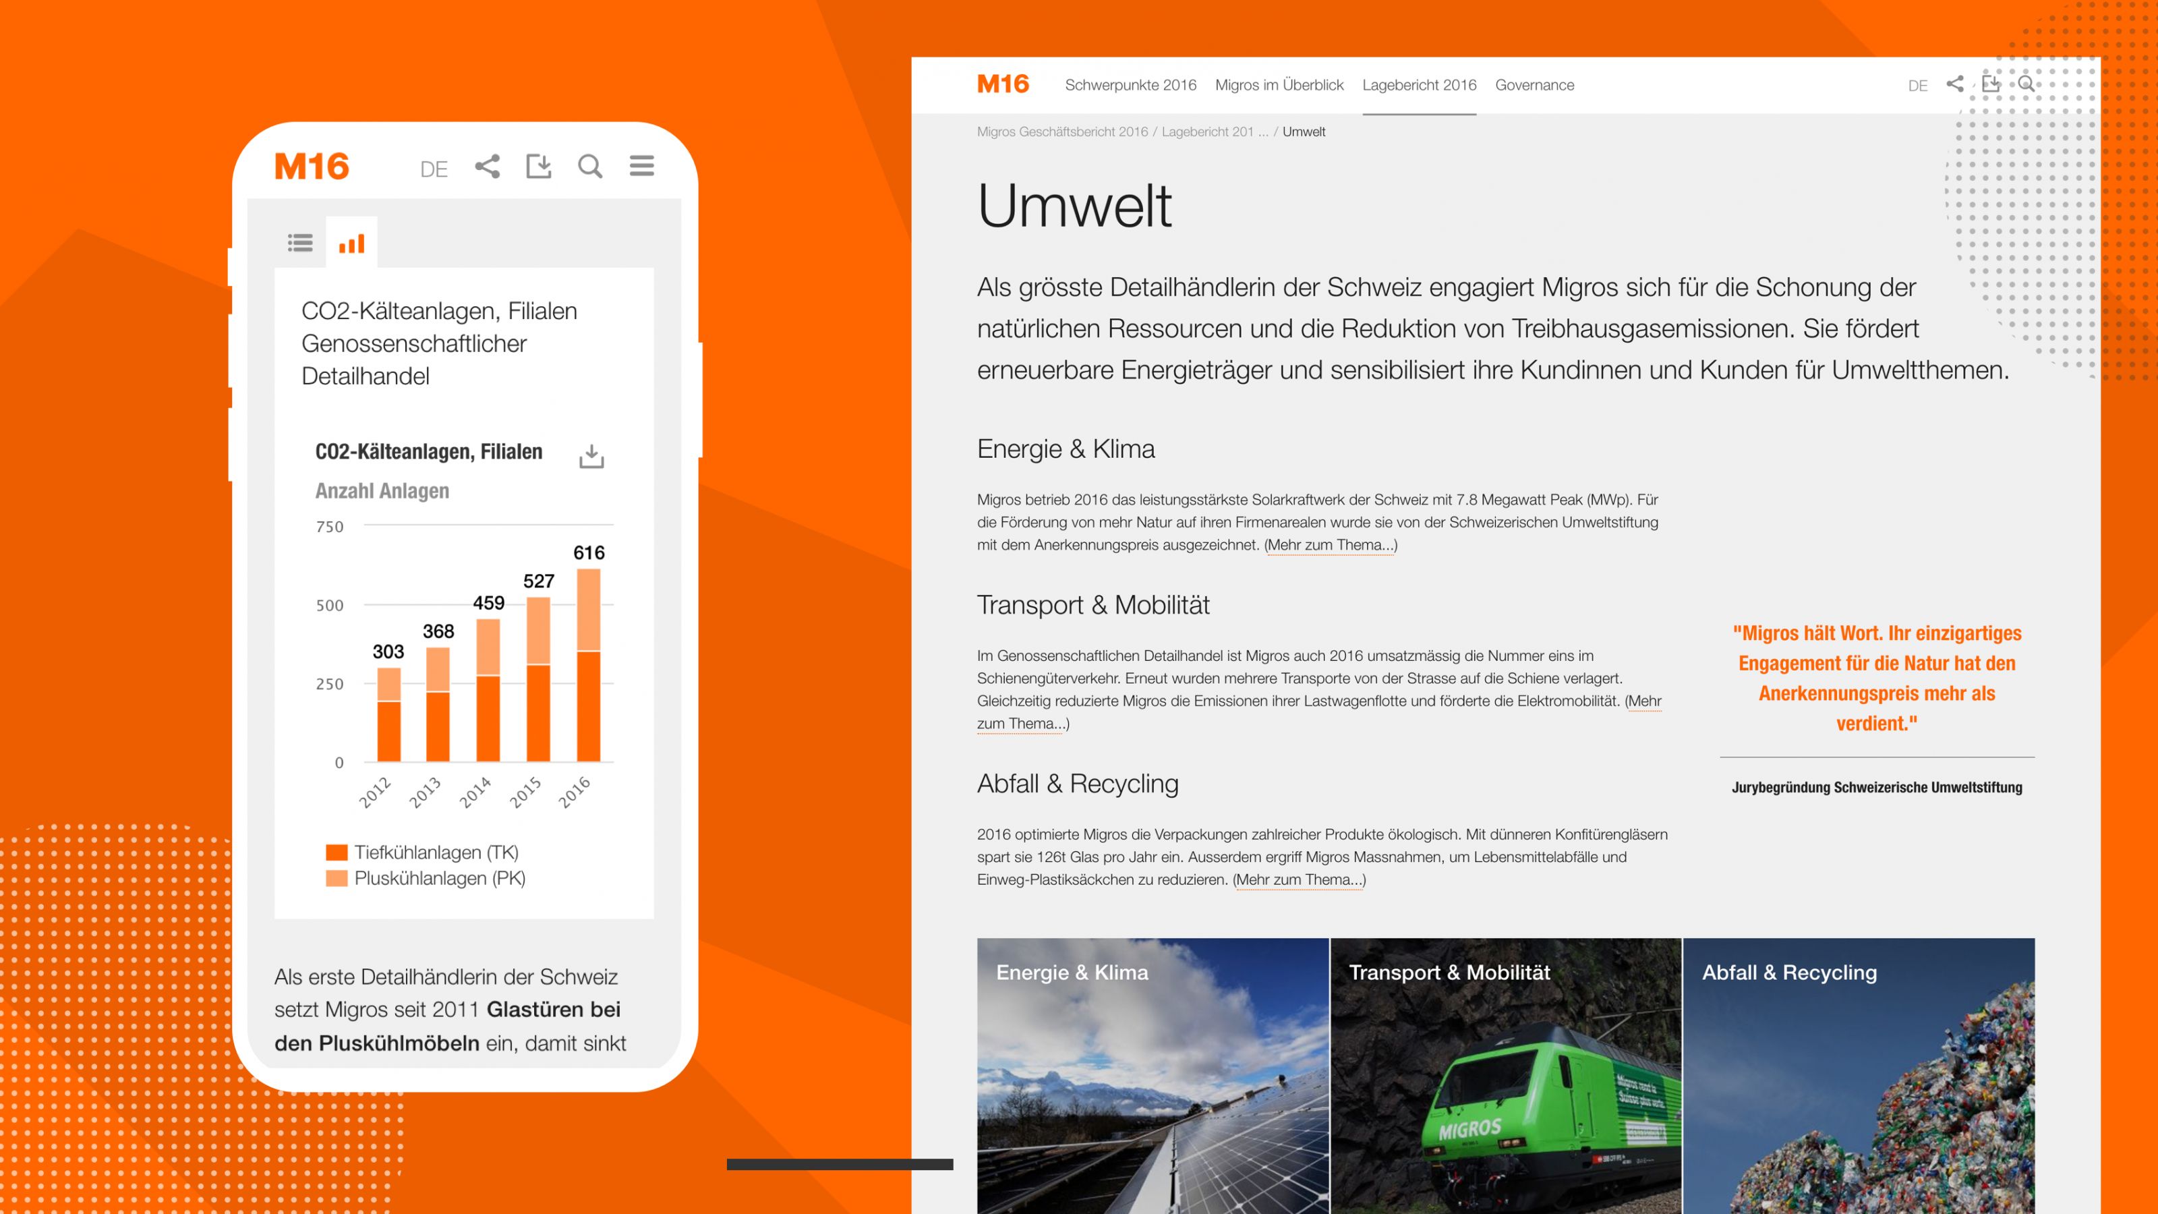The height and width of the screenshot is (1214, 2158).
Task: Select Lagebericht 2016 navigation tab
Action: pos(1420,84)
